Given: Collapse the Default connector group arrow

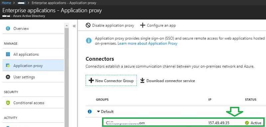Looking at the screenshot, I should [x=98, y=112].
